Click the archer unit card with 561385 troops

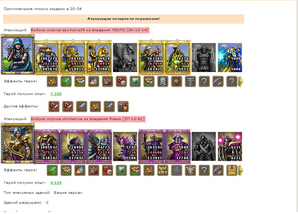151,57
